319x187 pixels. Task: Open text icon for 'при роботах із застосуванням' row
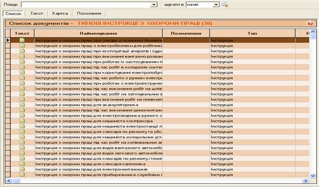(x=22, y=61)
